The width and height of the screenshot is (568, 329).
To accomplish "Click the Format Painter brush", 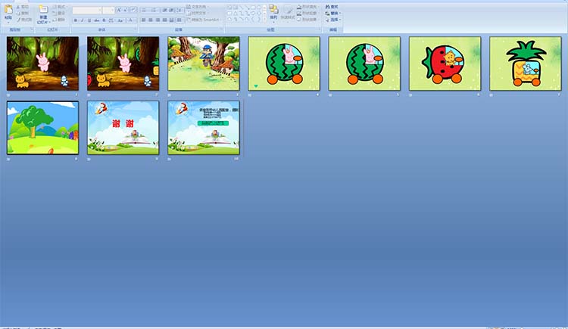I will 25,20.
